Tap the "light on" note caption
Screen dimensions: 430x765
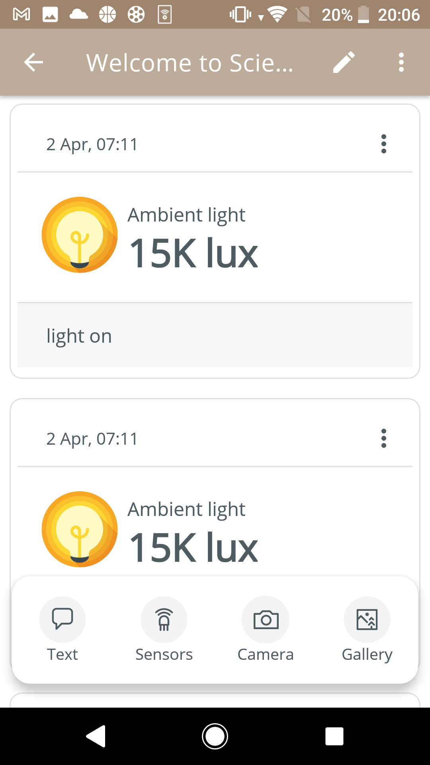[x=79, y=336]
